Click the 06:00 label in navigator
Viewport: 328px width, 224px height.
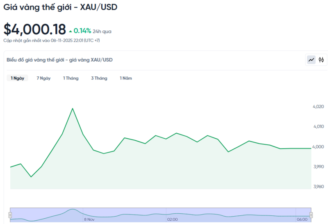(302, 219)
